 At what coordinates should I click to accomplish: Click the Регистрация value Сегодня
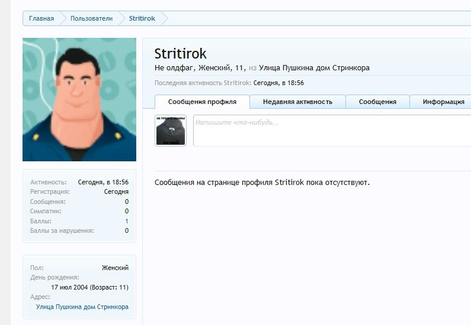tap(116, 191)
